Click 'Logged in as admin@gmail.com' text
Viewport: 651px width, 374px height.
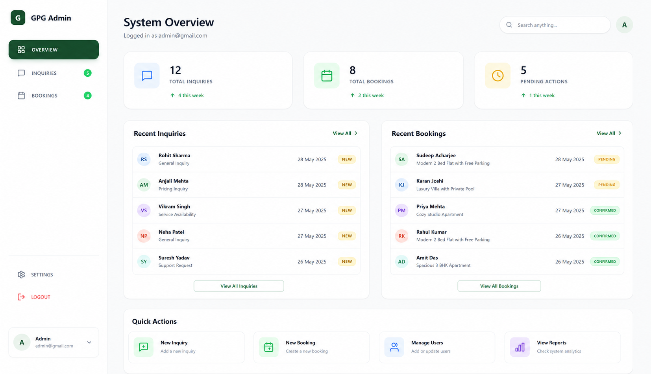tap(165, 35)
